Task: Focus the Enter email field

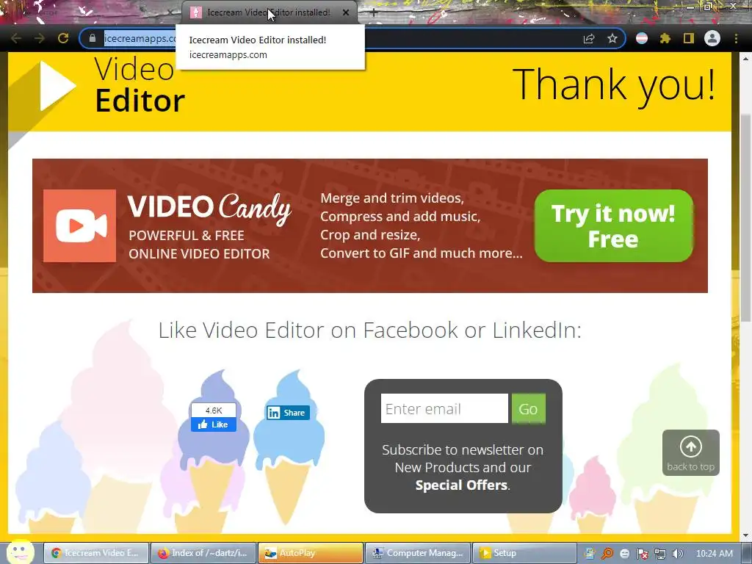Action: tap(444, 408)
